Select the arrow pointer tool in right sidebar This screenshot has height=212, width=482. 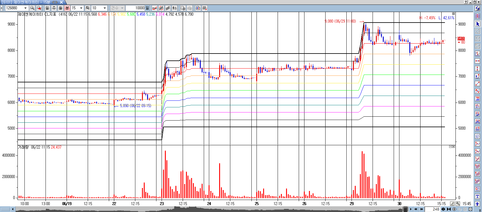pyautogui.click(x=477, y=24)
